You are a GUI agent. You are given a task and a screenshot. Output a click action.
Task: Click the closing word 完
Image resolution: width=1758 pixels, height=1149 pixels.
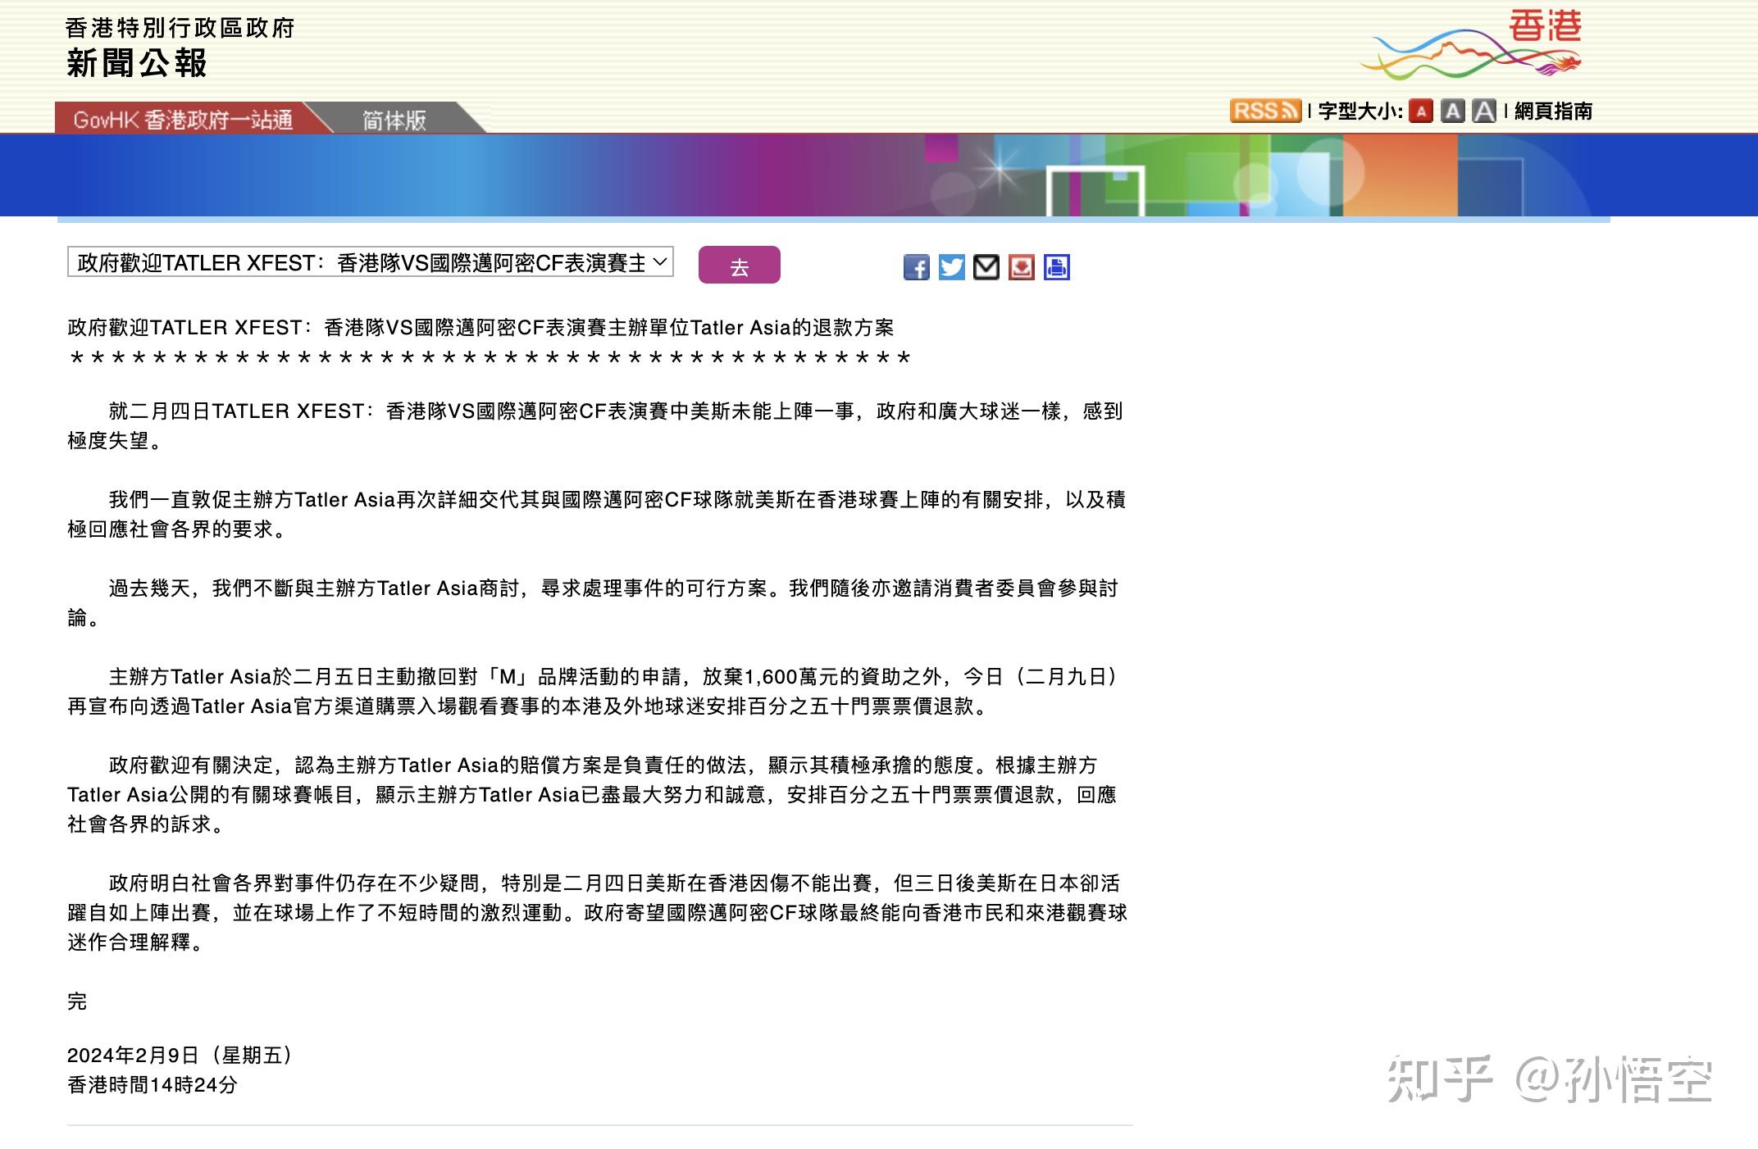tap(77, 1001)
